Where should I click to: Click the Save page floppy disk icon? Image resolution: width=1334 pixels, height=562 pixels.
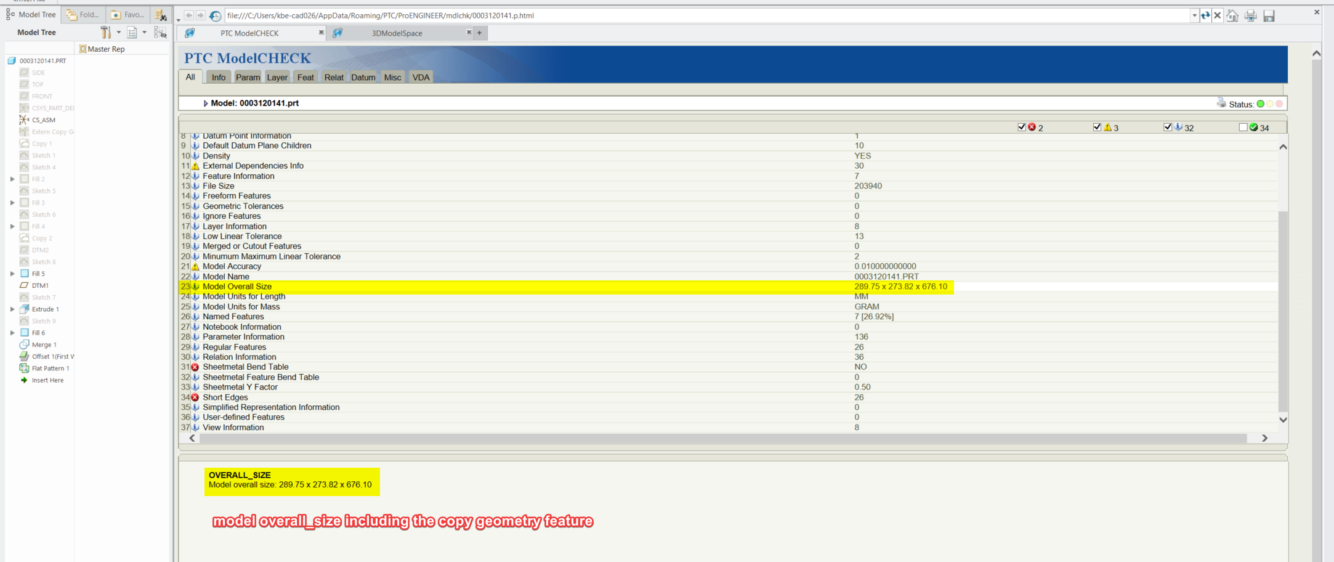click(1269, 15)
